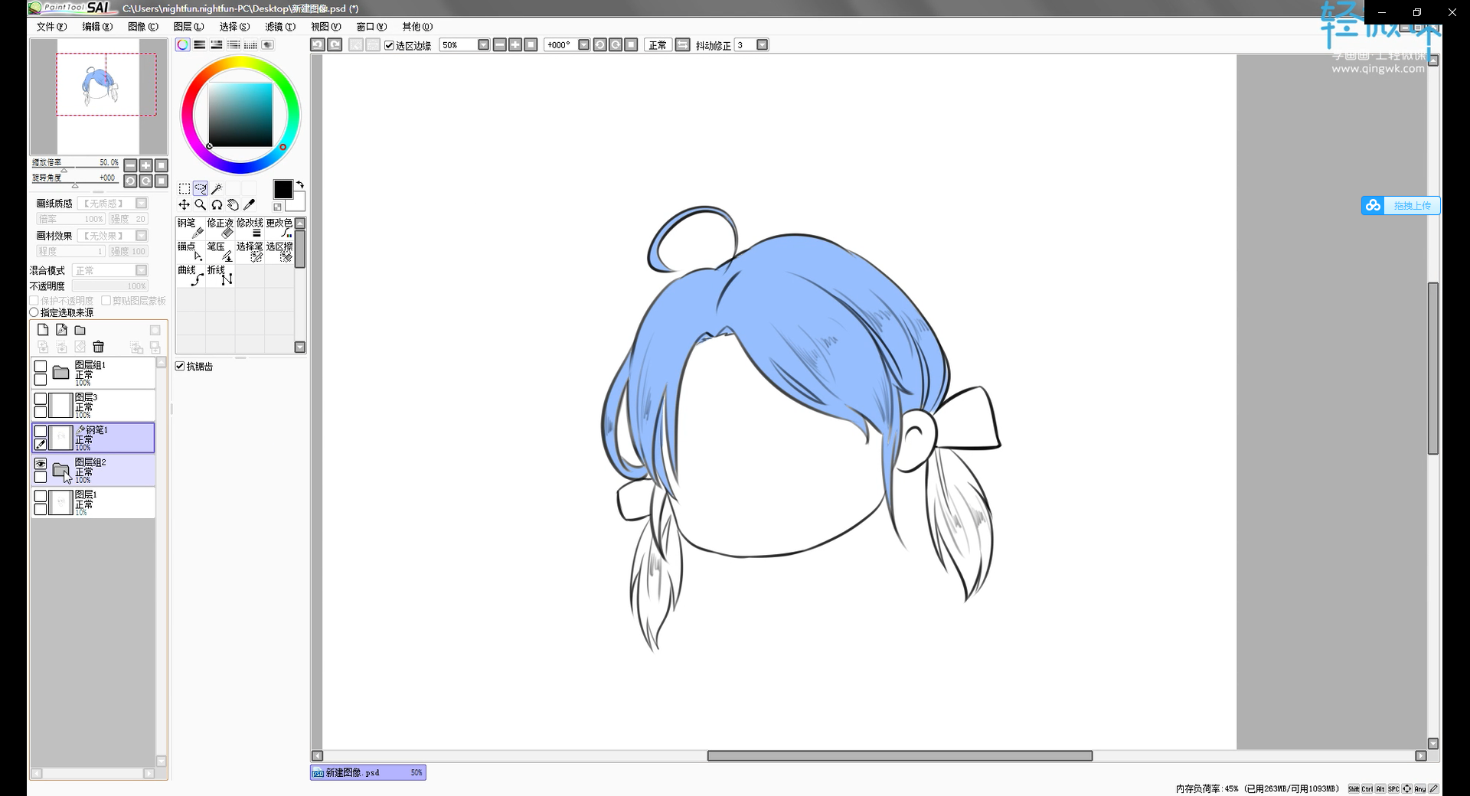The height and width of the screenshot is (796, 1470).
Task: Pick the rotate view tool
Action: point(217,205)
